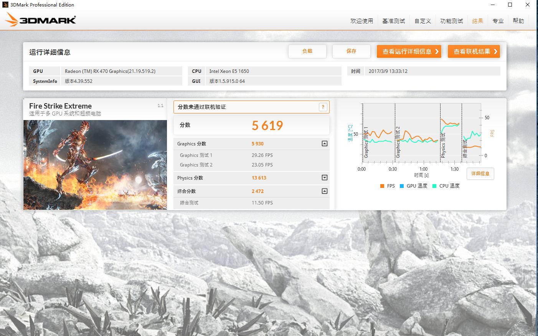Click the CPU value Intel Xeon E5 1650
Image resolution: width=538 pixels, height=336 pixels.
point(229,71)
